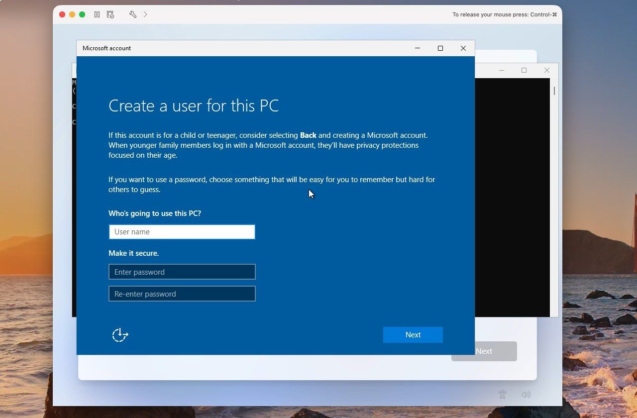Open the VM snapshot icon in toolbar
Screen dimensions: 637x418
(110, 14)
